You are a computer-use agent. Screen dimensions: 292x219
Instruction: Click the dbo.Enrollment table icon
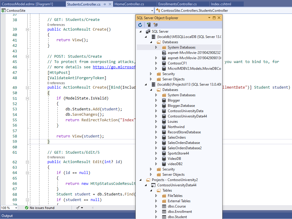[x=164, y=212]
